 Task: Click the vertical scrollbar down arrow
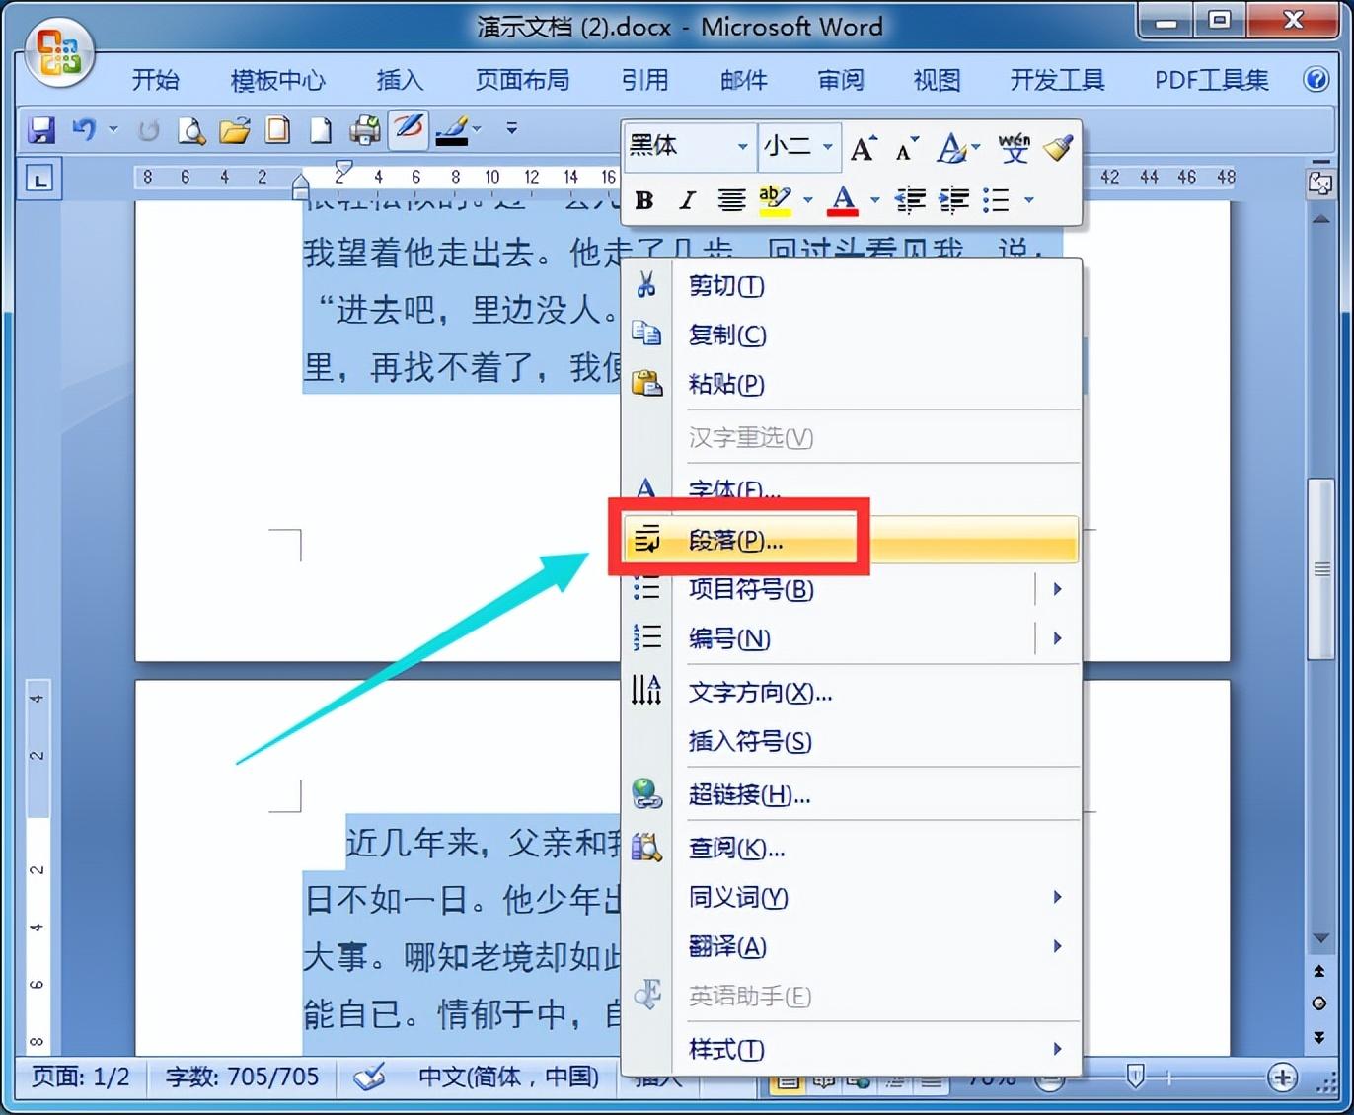(1321, 938)
